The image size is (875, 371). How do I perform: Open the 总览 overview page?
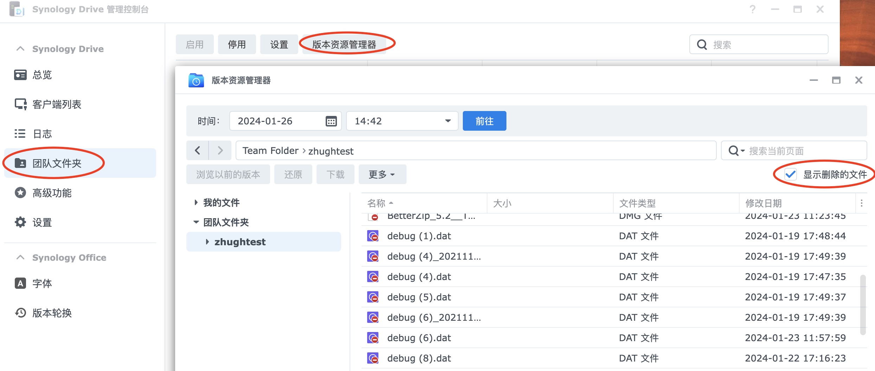click(80, 75)
